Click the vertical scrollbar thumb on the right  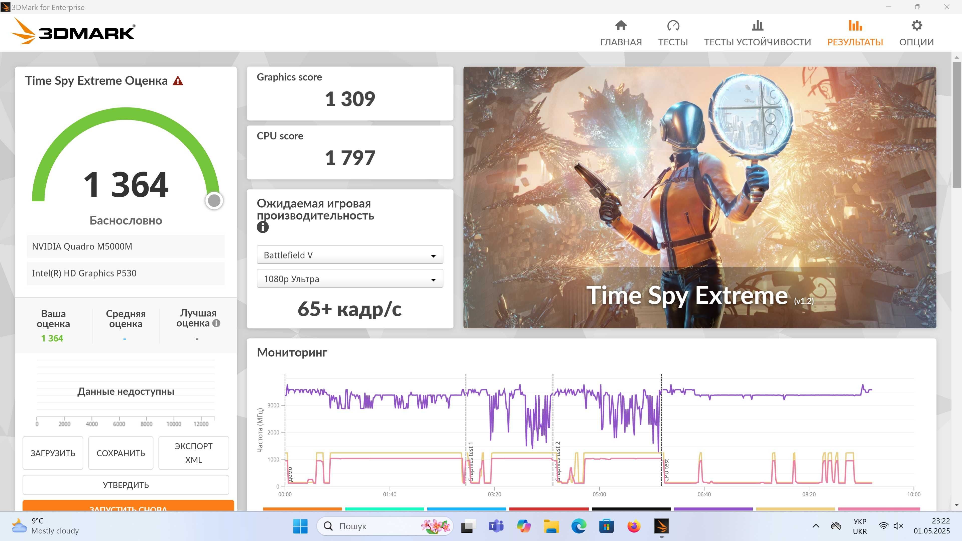tap(956, 125)
